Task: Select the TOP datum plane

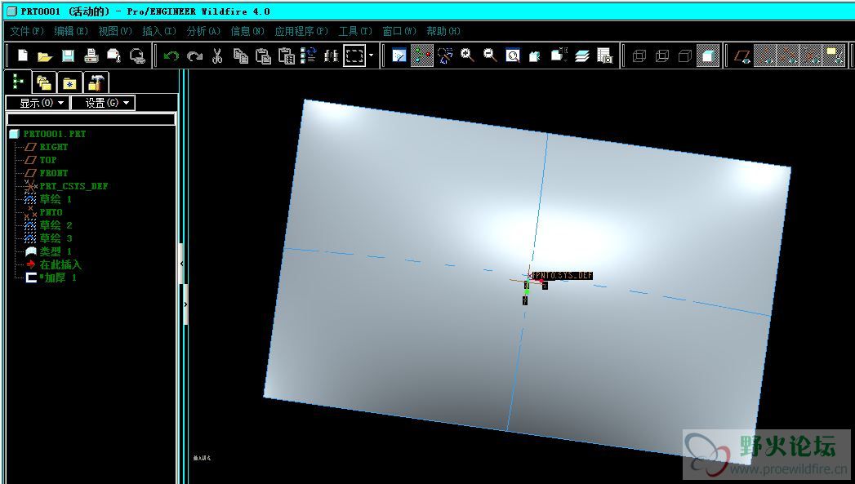Action: [x=48, y=160]
